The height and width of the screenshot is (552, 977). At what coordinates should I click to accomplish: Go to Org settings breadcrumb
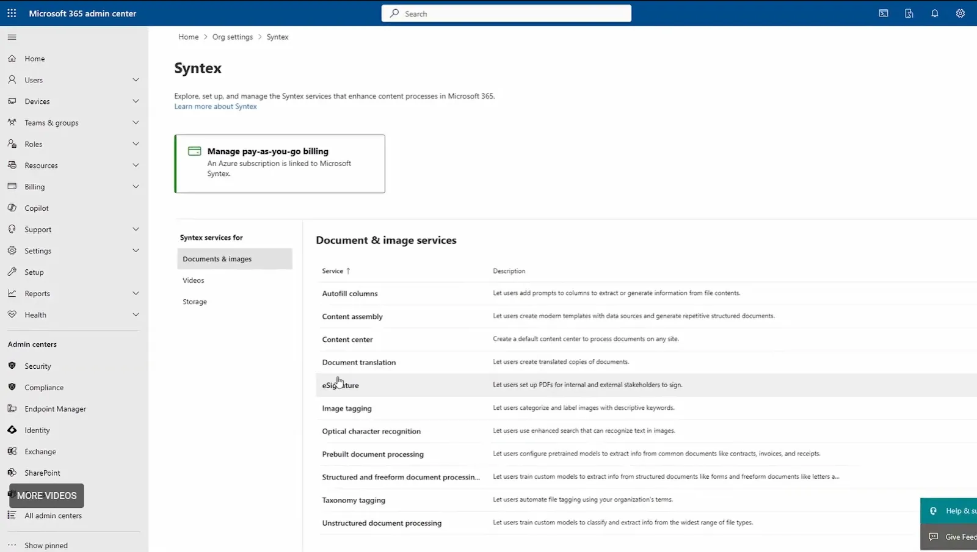click(x=233, y=37)
